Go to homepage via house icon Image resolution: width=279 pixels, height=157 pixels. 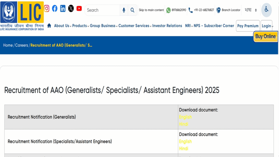(x=49, y=26)
